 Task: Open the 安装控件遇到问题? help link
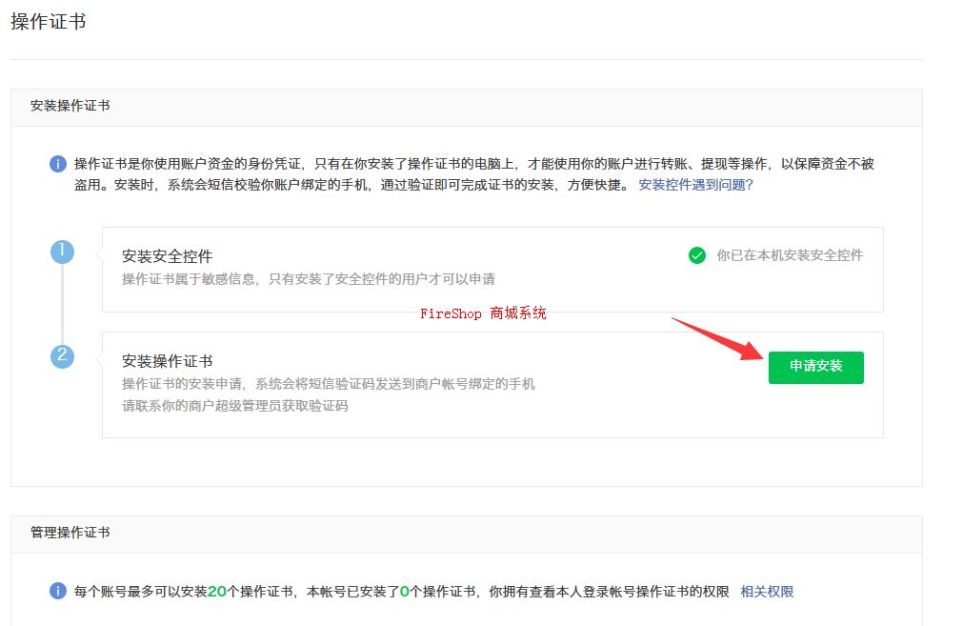695,185
